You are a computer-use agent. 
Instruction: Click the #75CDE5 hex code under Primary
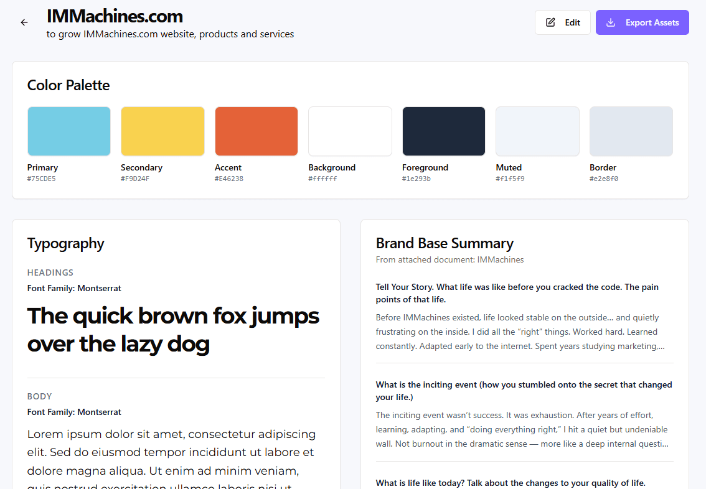(x=42, y=179)
